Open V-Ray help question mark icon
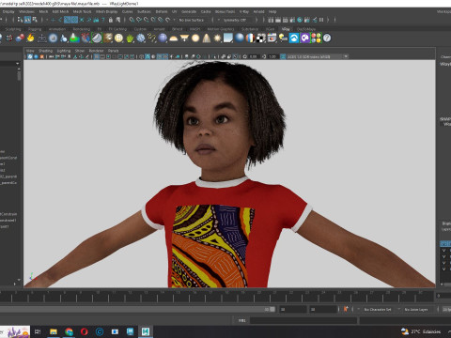 pos(327,38)
